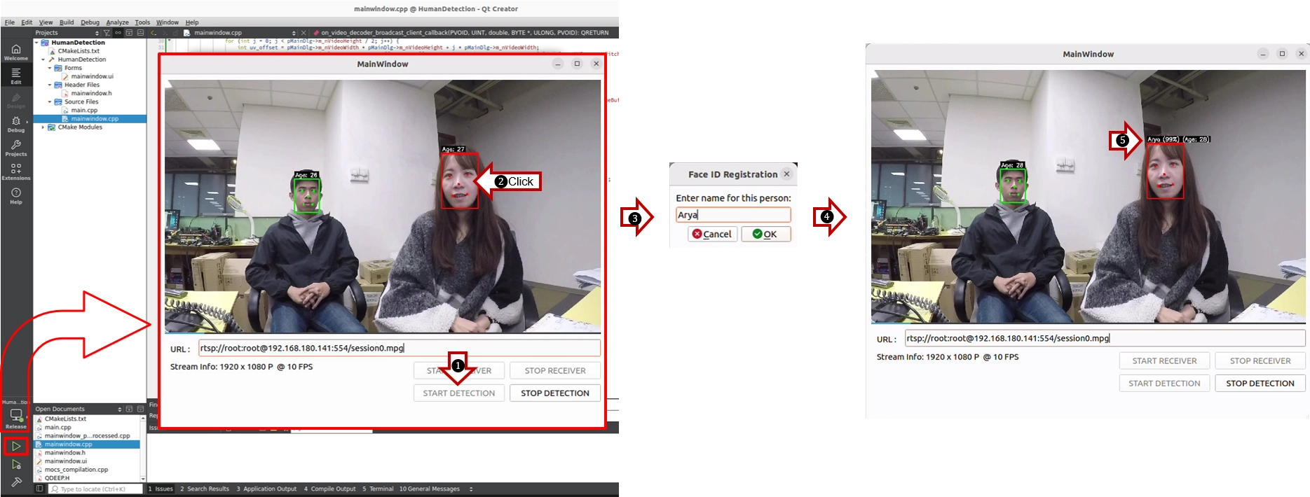The height and width of the screenshot is (497, 1310).
Task: Open the Build menu
Action: point(67,22)
